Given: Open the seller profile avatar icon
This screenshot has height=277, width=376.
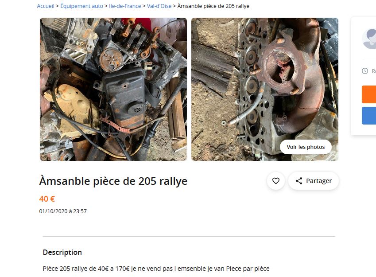Looking at the screenshot, I should click(x=369, y=39).
